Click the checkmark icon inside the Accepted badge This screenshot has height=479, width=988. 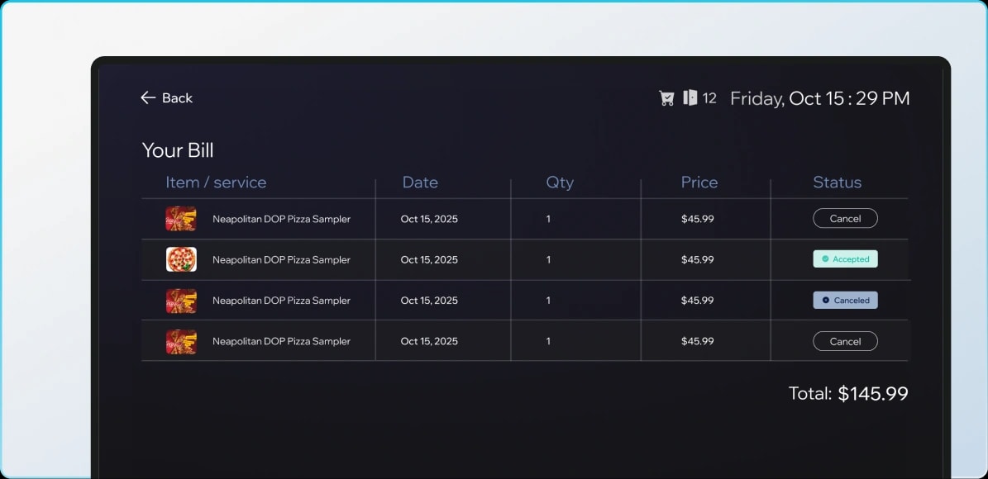(x=826, y=258)
